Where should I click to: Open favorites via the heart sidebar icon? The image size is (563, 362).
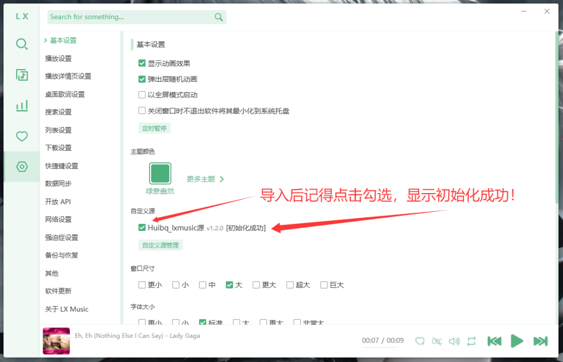[22, 136]
